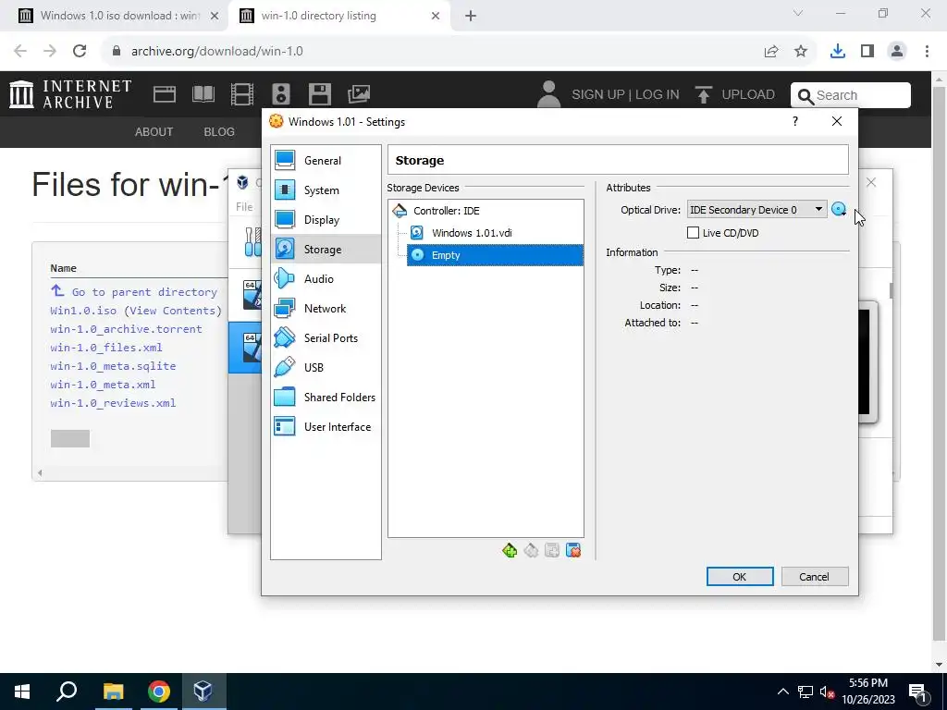Open Serial Ports settings category
947x710 pixels.
coord(326,338)
